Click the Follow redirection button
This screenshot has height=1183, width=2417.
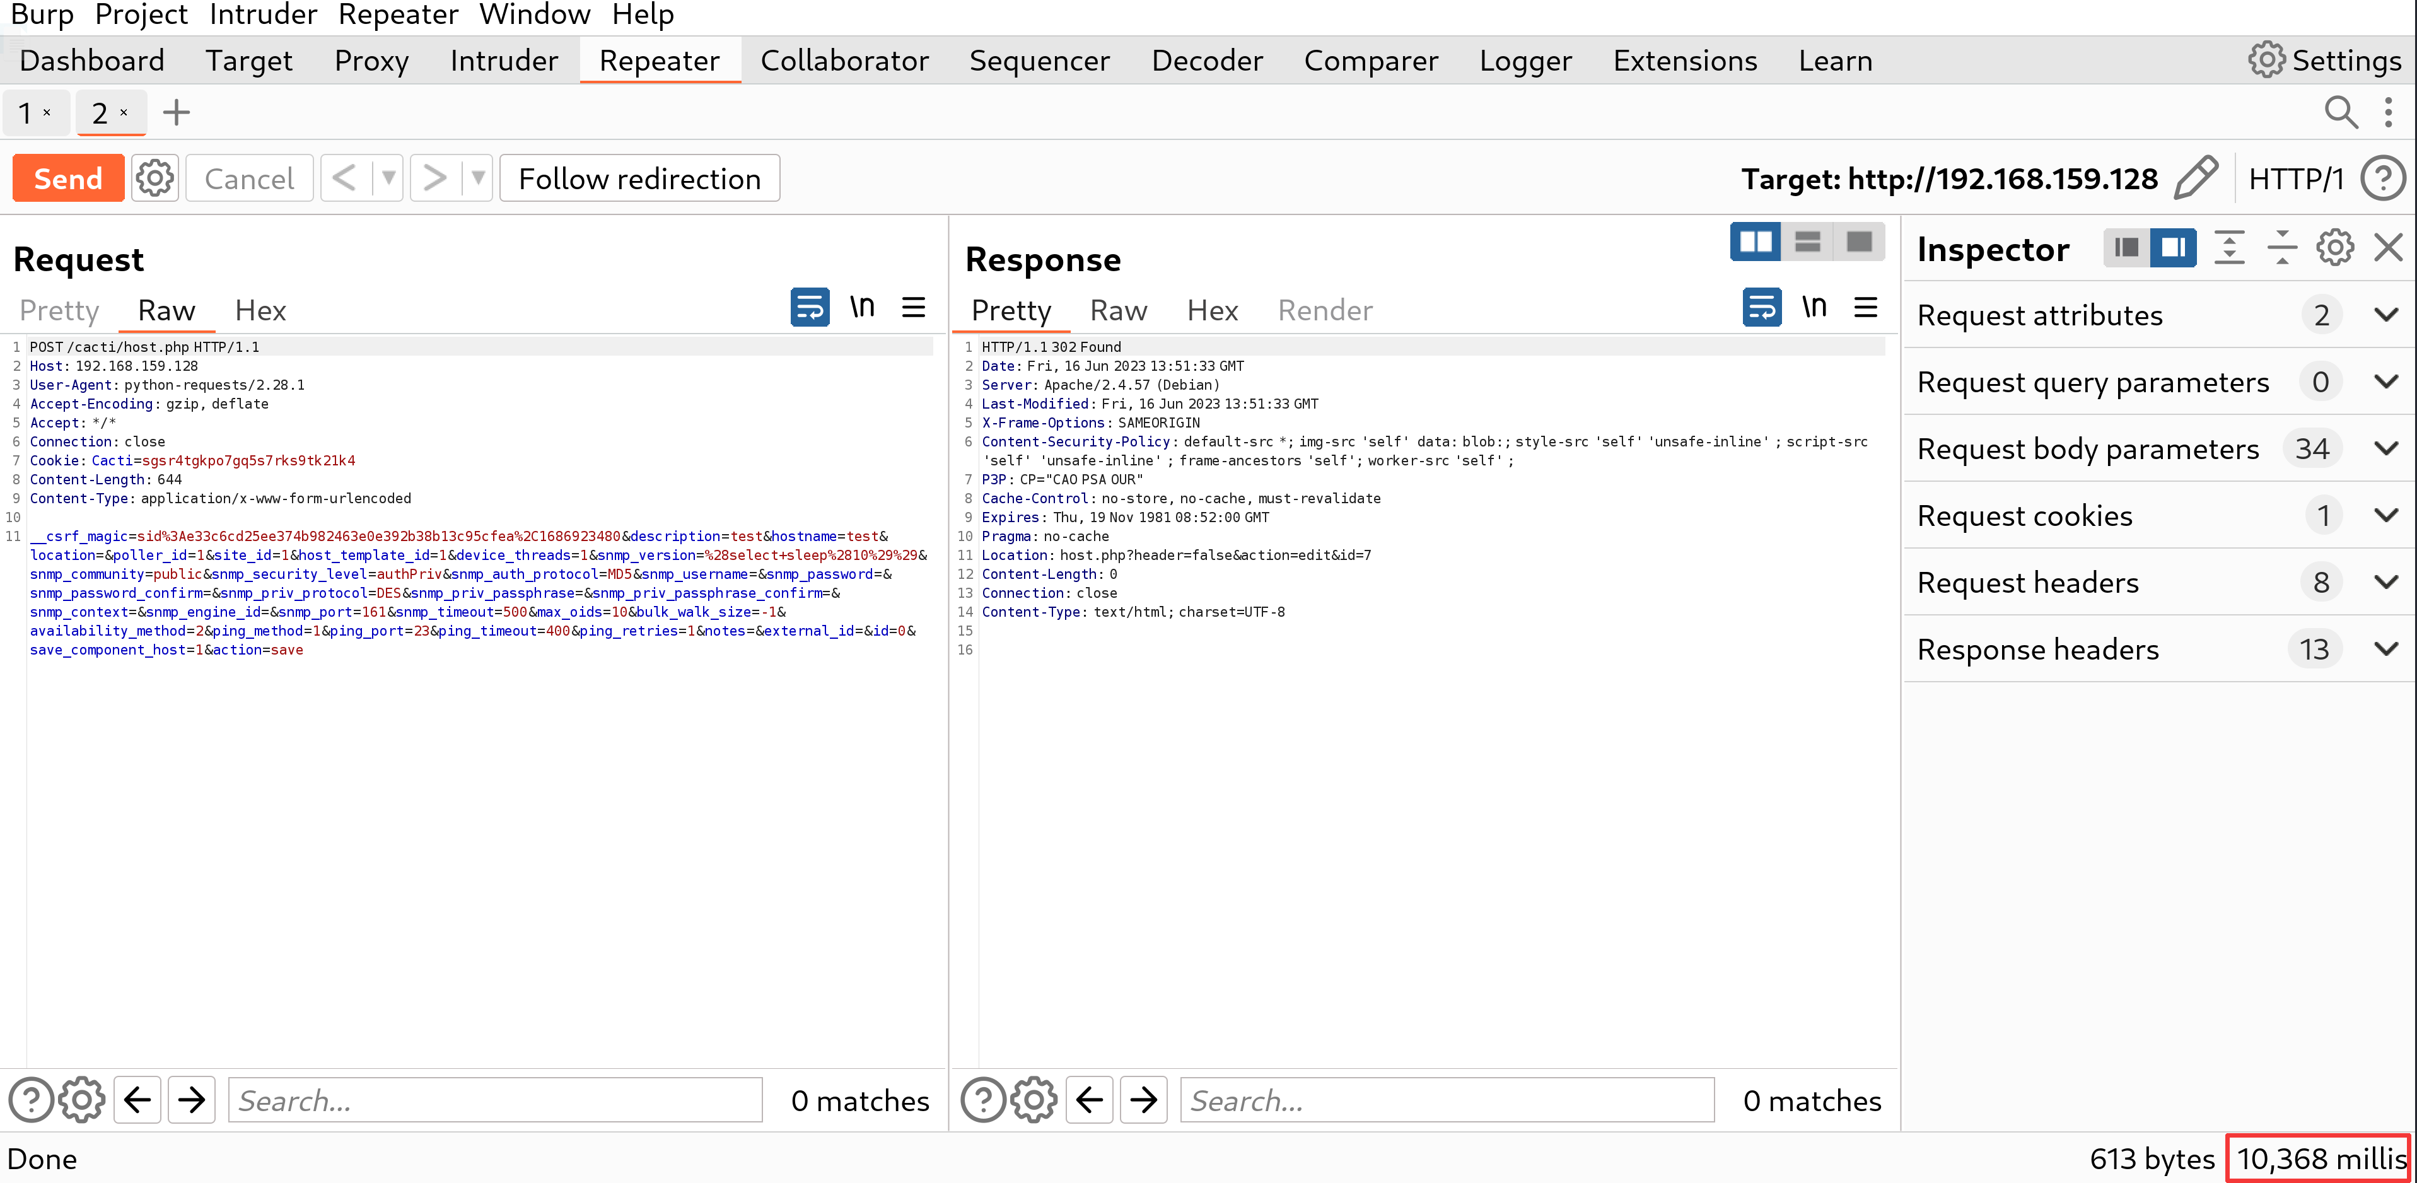[639, 178]
